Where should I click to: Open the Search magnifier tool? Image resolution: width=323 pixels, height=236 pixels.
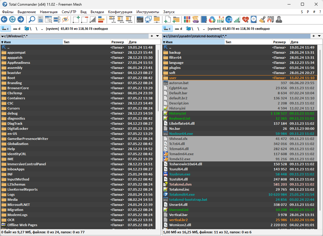[x=32, y=20]
